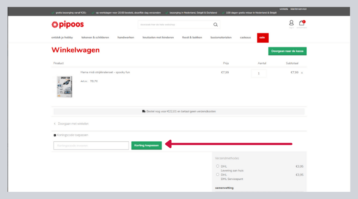Click the back chevron before Doorgaan met winkelen
358x199 pixels.
[55, 124]
